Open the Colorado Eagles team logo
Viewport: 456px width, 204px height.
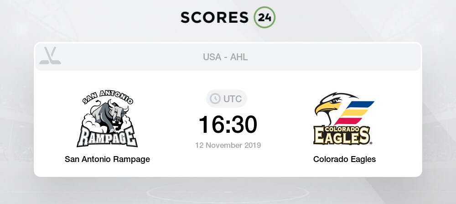(x=344, y=119)
